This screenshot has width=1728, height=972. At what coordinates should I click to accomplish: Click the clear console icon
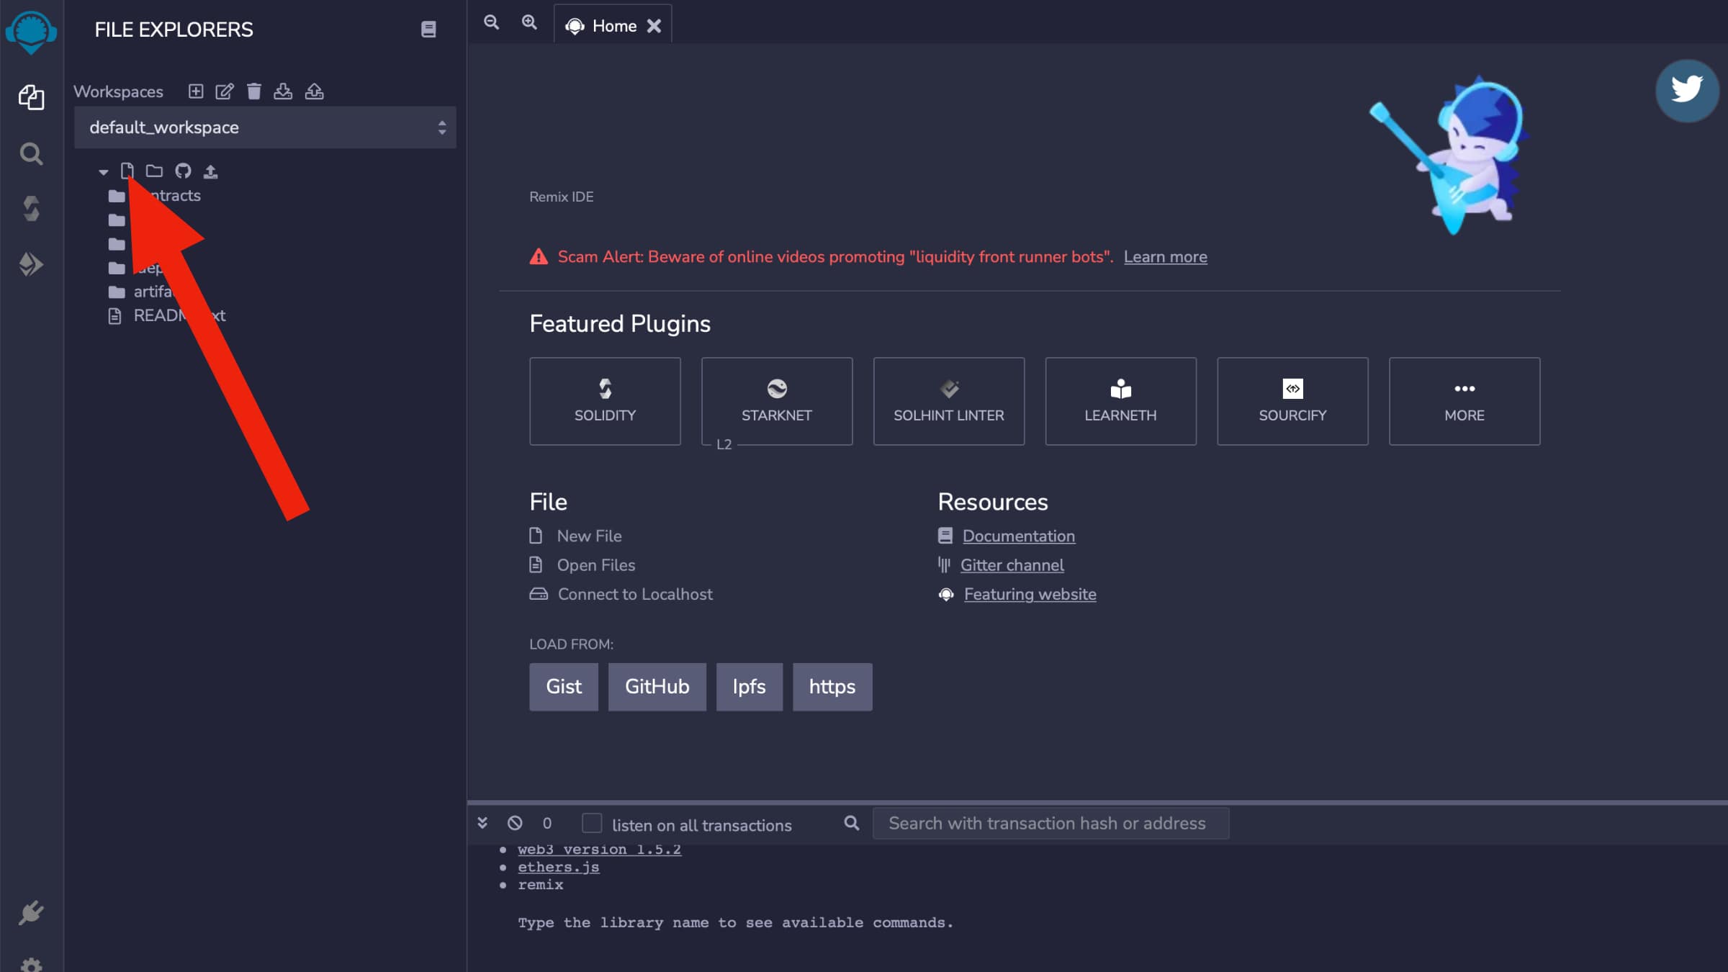515,823
